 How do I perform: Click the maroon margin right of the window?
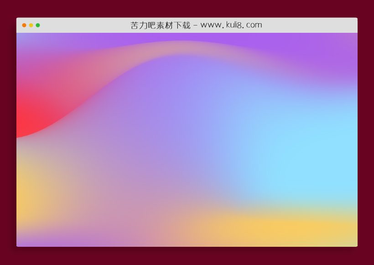click(x=366, y=137)
